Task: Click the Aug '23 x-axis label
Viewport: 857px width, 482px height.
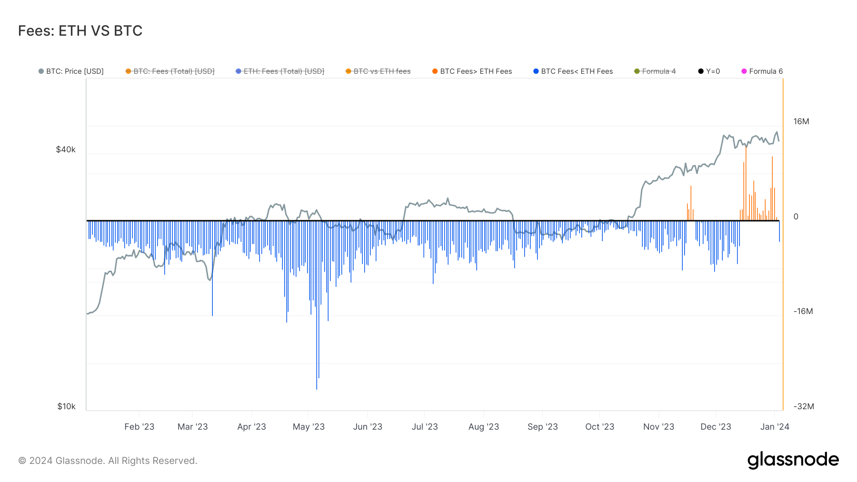Action: (x=484, y=427)
